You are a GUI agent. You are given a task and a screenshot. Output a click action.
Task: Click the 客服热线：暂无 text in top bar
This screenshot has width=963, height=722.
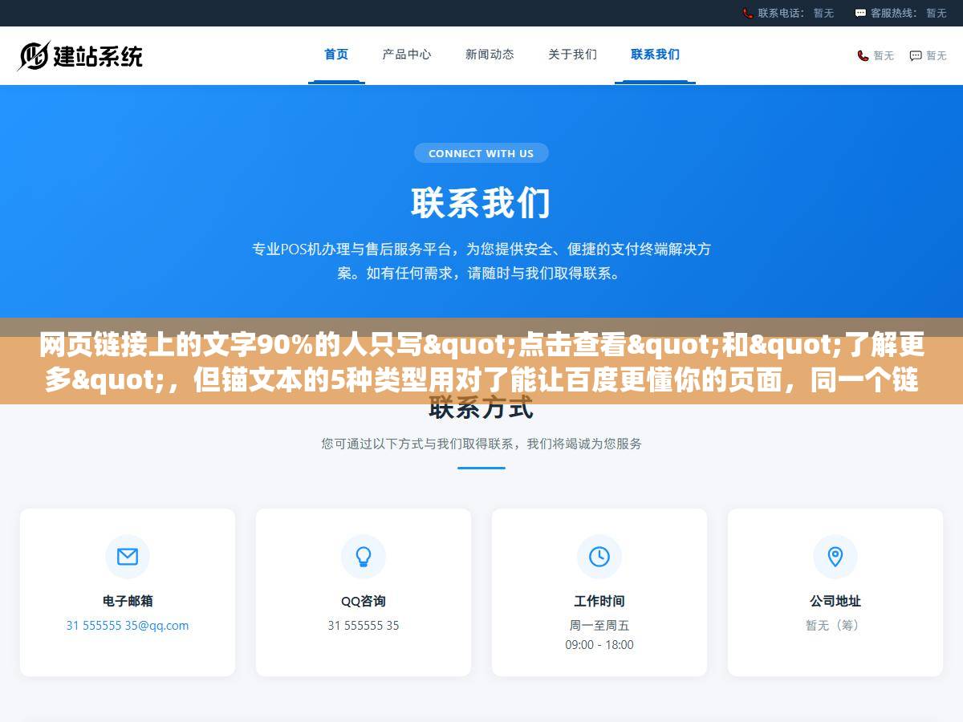tap(908, 13)
